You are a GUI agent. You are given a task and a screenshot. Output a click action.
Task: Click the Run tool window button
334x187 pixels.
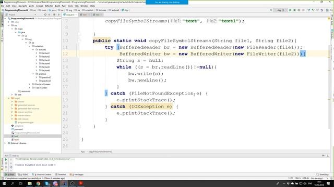click(x=10, y=175)
